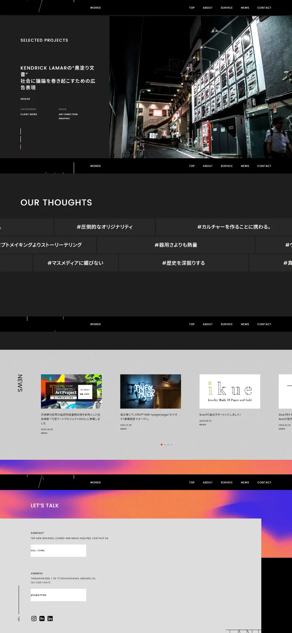Go to SERVICE in the topmost header
The width and height of the screenshot is (292, 633).
[226, 8]
